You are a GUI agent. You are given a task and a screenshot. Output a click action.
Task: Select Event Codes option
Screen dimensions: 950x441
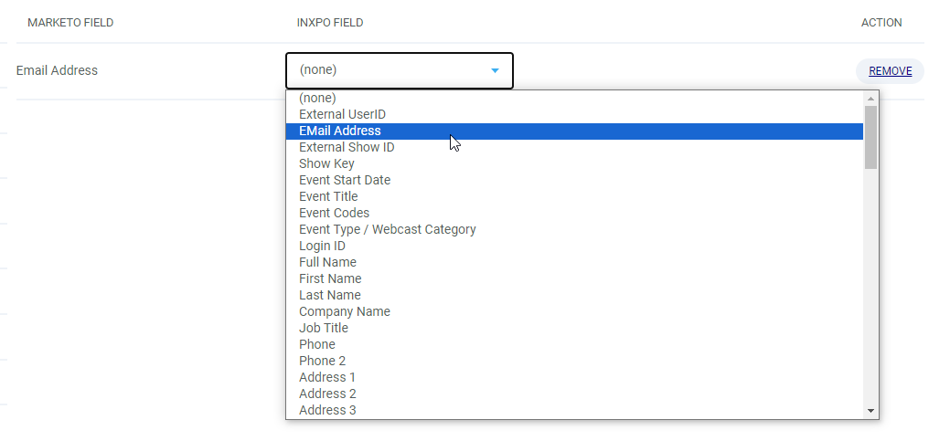574,213
